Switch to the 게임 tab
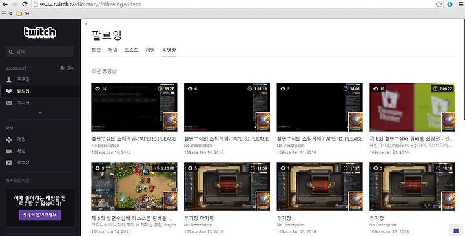Image resolution: width=465 pixels, height=236 pixels. [150, 50]
